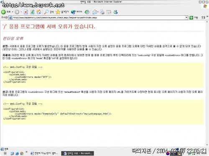This screenshot has height=156, width=209.
Task: Click the status bar done indicator
Action: [x=5, y=149]
